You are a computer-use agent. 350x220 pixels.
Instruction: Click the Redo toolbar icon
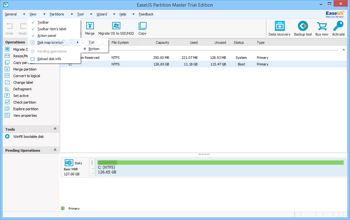(x=23, y=26)
